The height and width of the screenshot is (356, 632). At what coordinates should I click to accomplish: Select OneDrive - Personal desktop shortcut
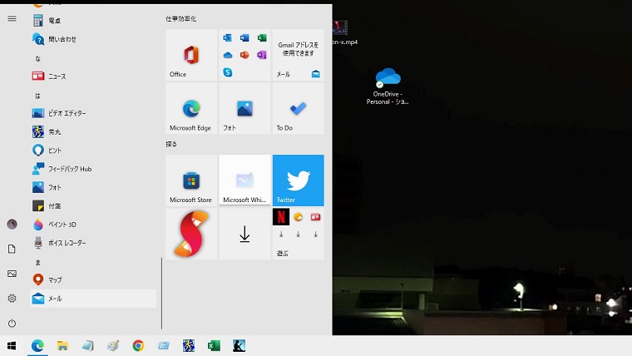click(x=388, y=87)
